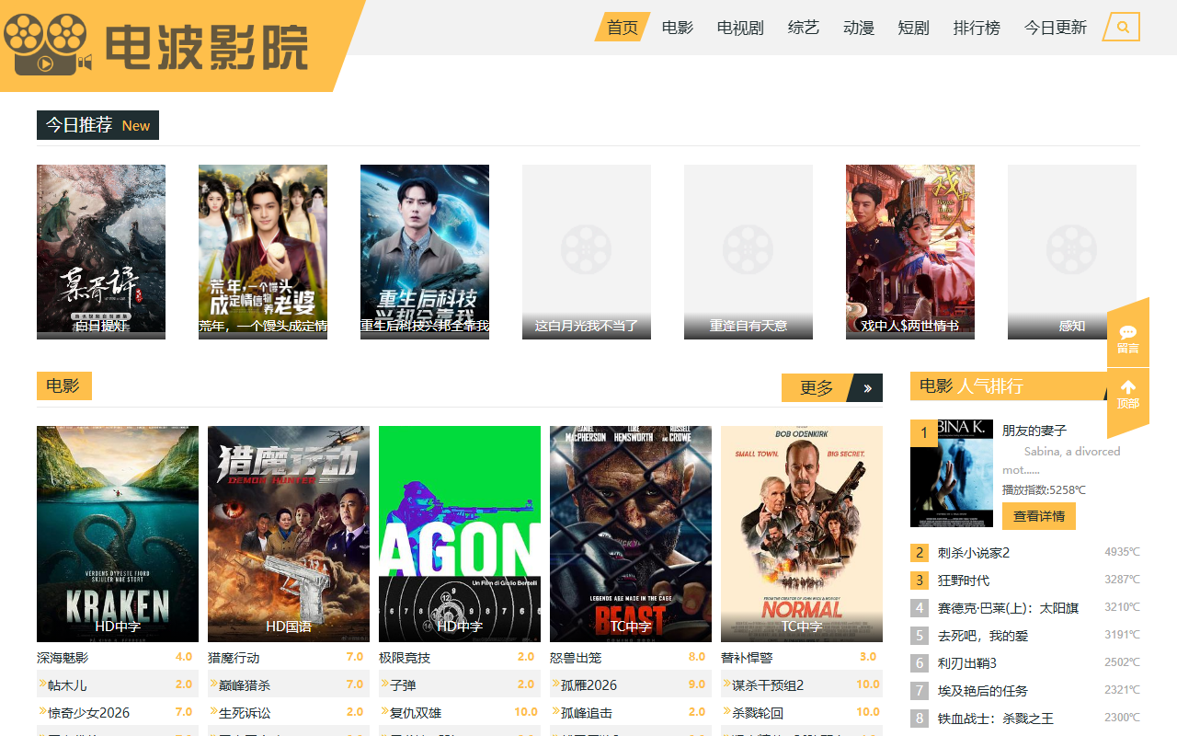
Task: Click the 怒兽出笼 title link
Action: click(576, 658)
